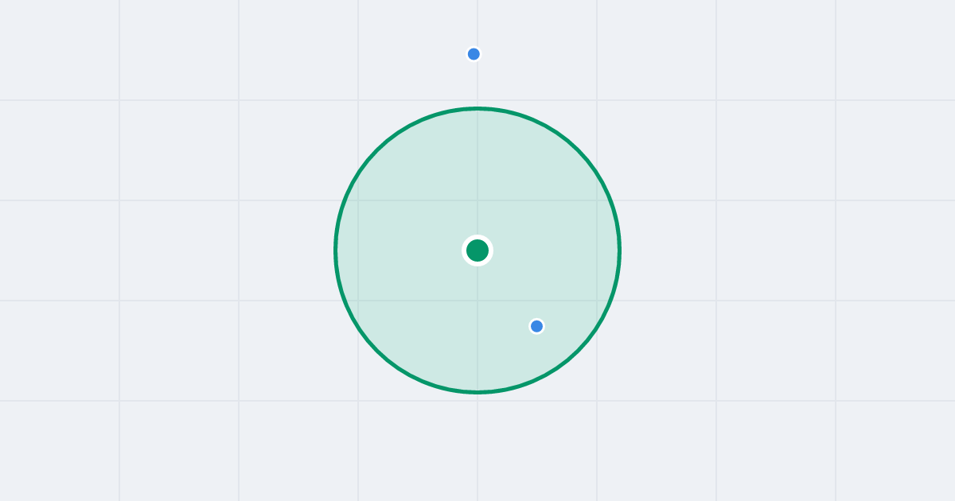Click the in-circle grid intersection upper-left of the center
This screenshot has width=955, height=501.
[x=358, y=200]
